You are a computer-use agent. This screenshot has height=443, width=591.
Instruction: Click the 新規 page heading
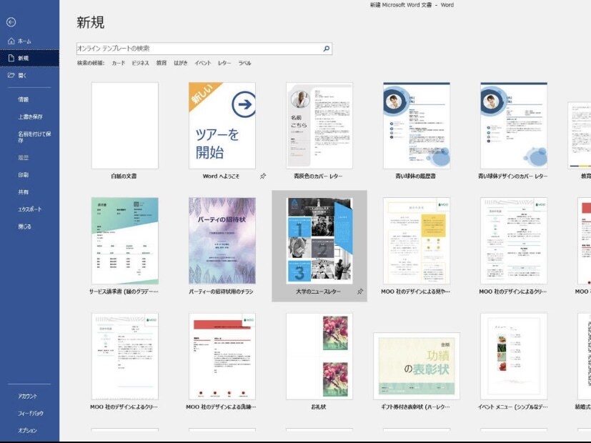(91, 22)
